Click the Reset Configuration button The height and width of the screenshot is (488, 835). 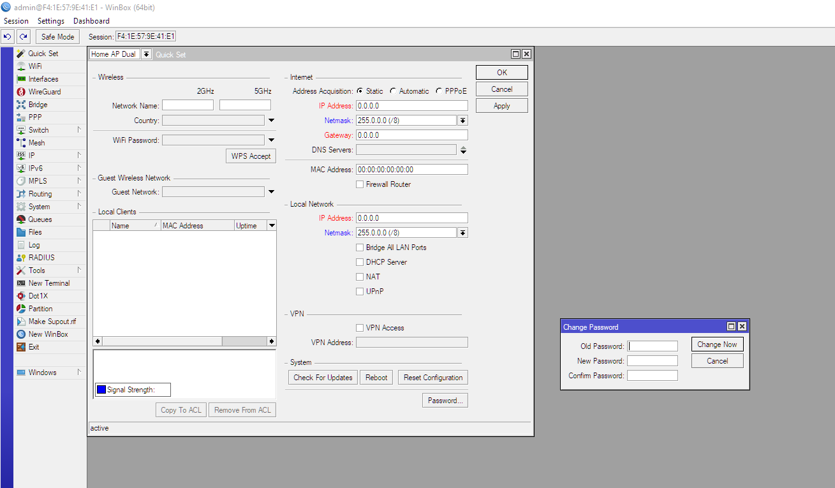(433, 378)
